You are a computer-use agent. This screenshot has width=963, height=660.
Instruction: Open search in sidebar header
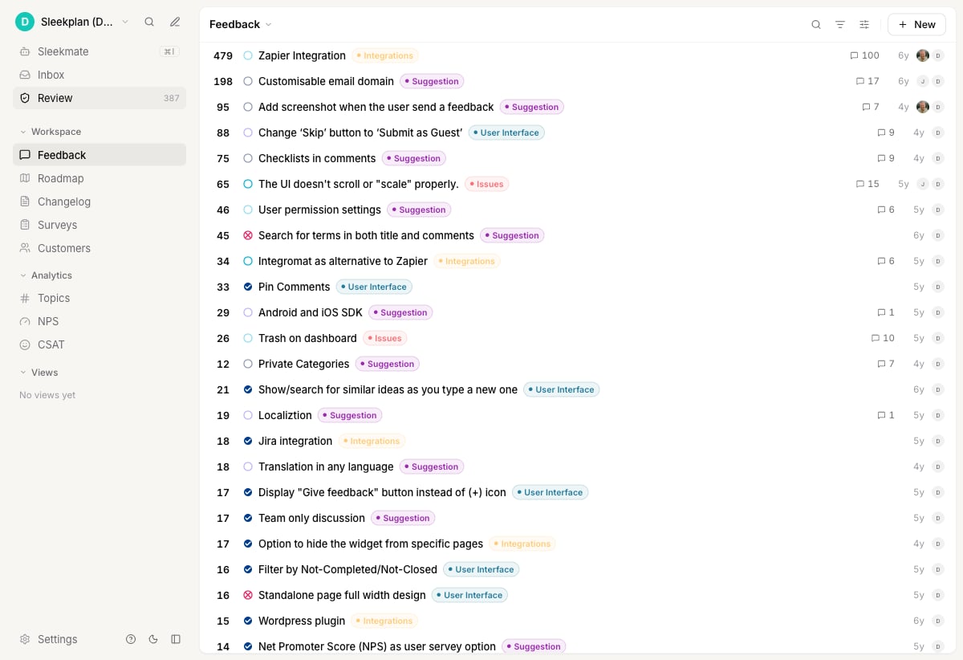149,22
